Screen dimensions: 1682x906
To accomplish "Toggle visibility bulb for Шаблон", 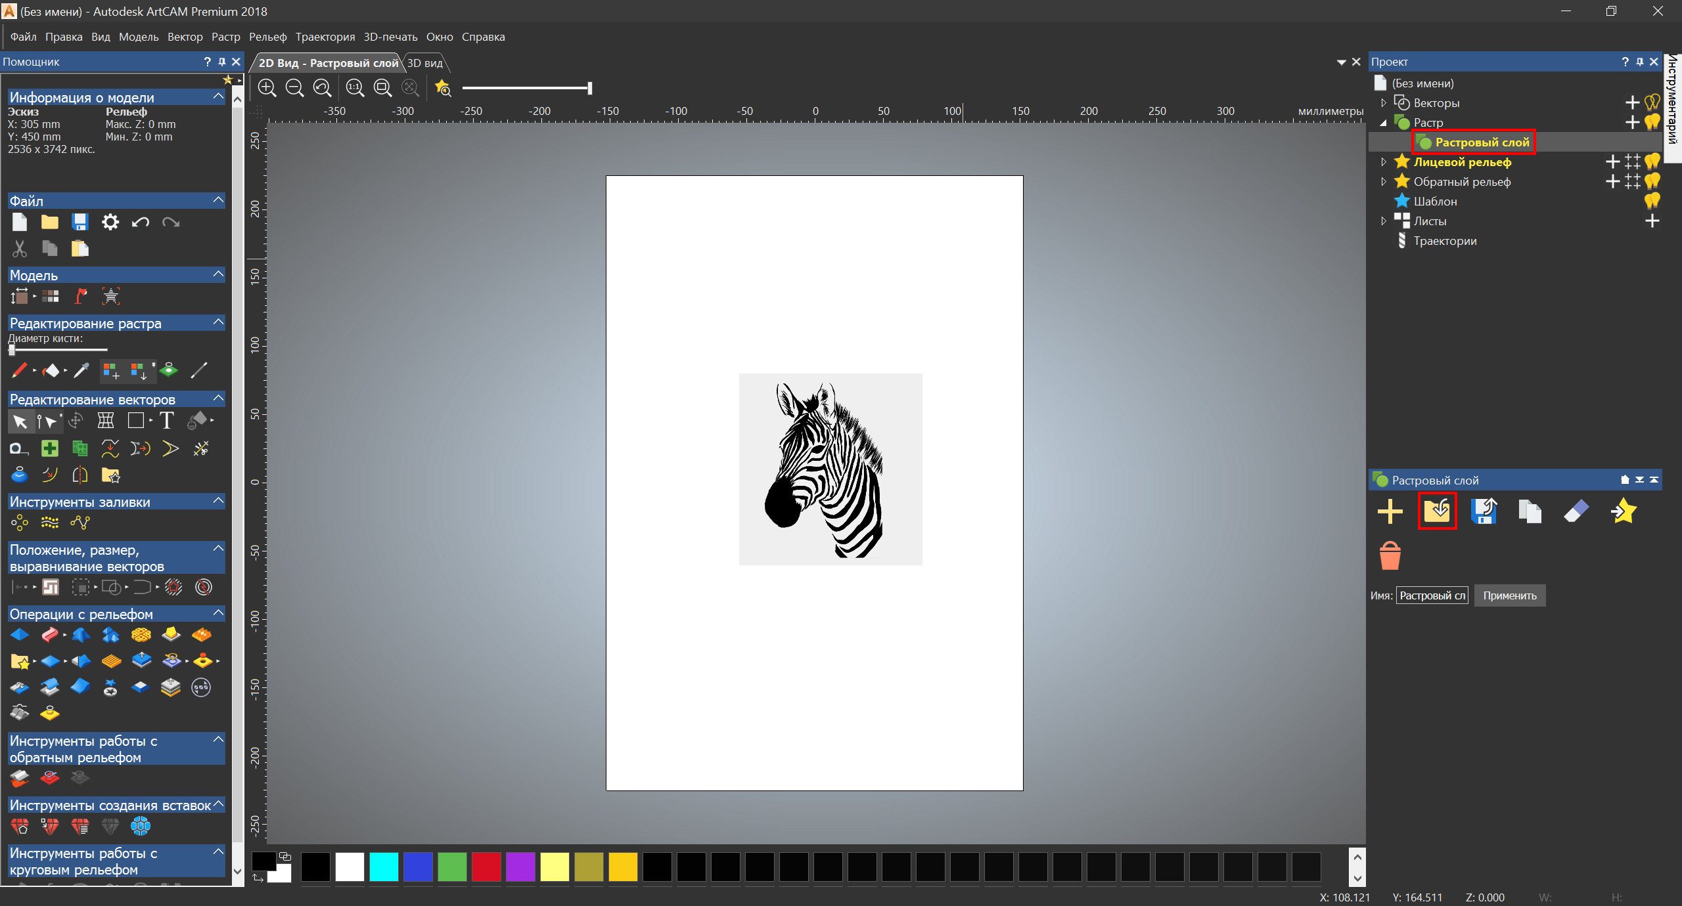I will pos(1652,201).
